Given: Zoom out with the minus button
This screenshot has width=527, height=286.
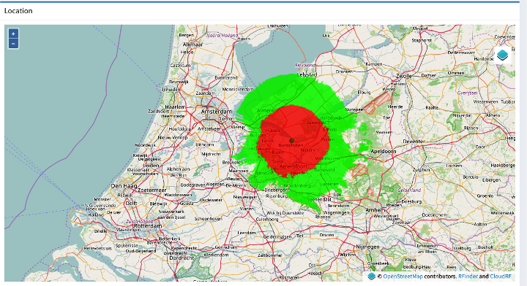Looking at the screenshot, I should [13, 44].
